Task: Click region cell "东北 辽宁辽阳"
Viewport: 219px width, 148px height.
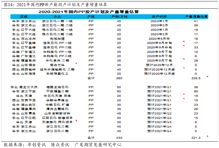Action: [24, 118]
